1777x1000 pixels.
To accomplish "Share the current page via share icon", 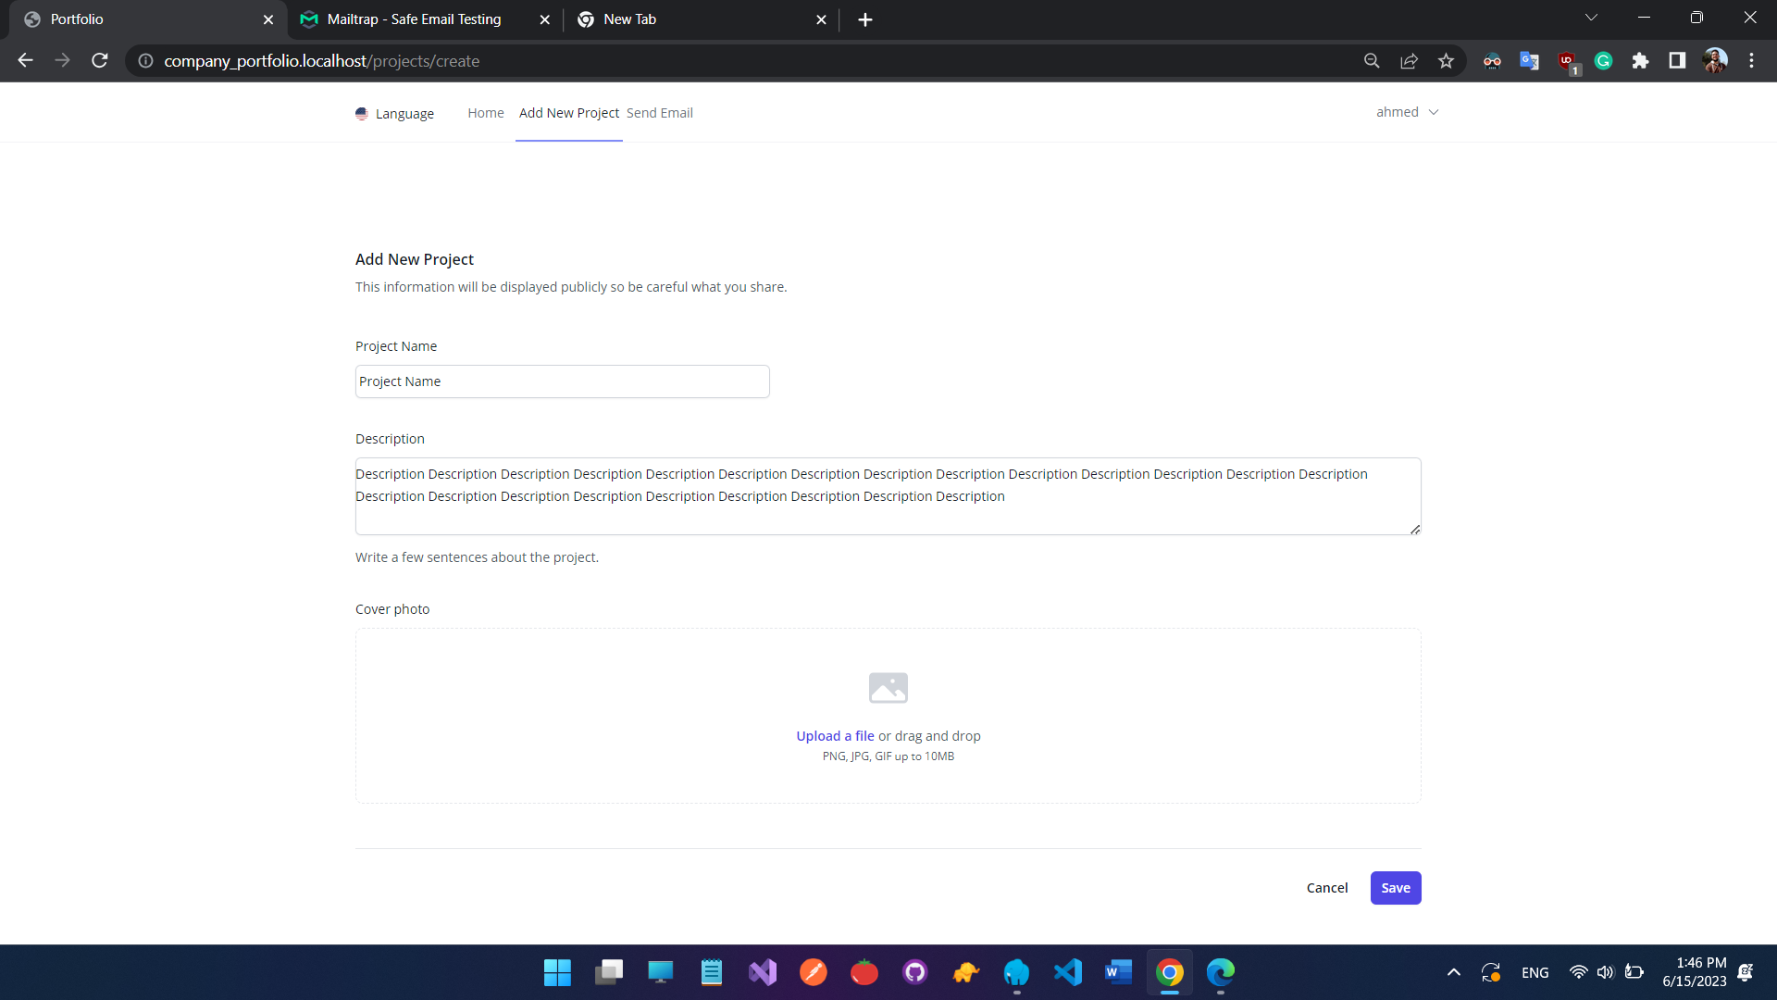I will tap(1409, 60).
